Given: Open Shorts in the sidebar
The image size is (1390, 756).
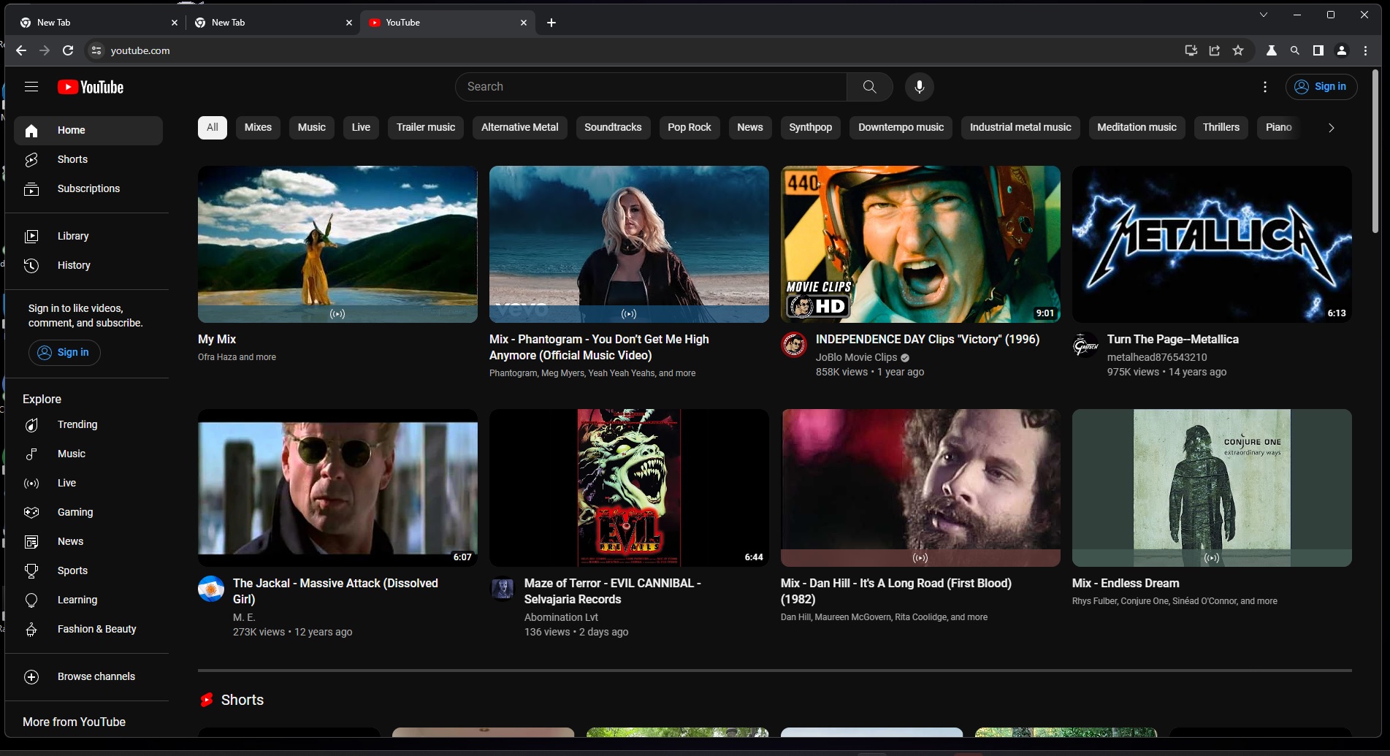Looking at the screenshot, I should point(88,159).
